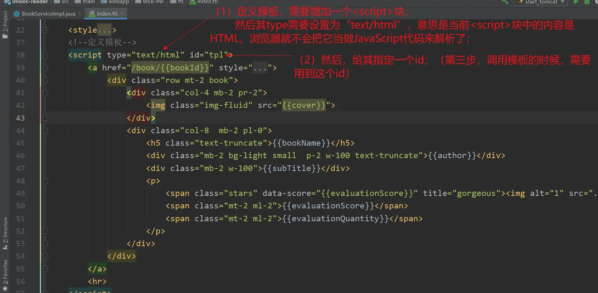Toggle the fold end marker on line 53
The image size is (598, 293).
[x=45, y=244]
